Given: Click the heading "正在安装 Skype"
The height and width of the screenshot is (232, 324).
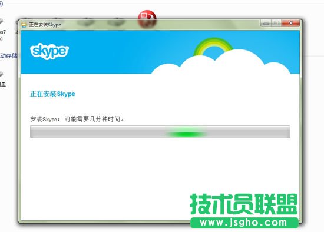Looking at the screenshot, I should [x=52, y=94].
